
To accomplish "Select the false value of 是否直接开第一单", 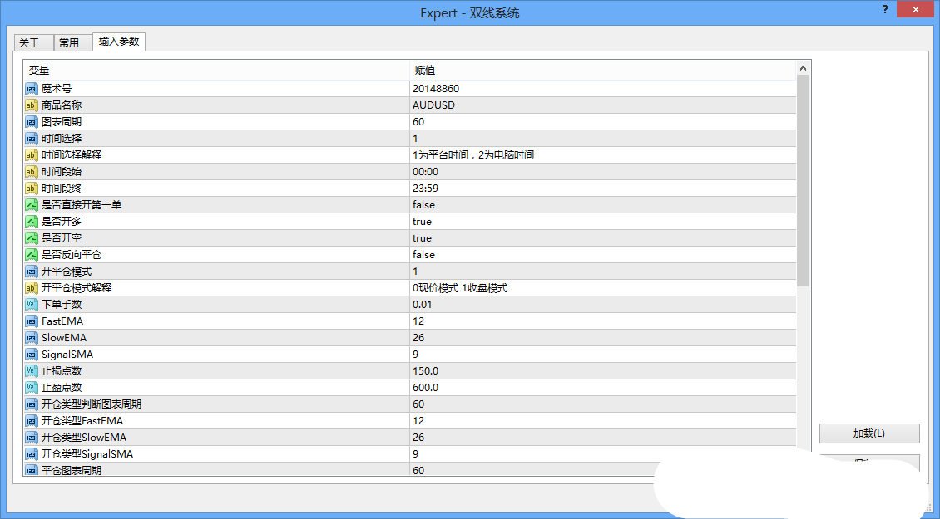I will (423, 205).
